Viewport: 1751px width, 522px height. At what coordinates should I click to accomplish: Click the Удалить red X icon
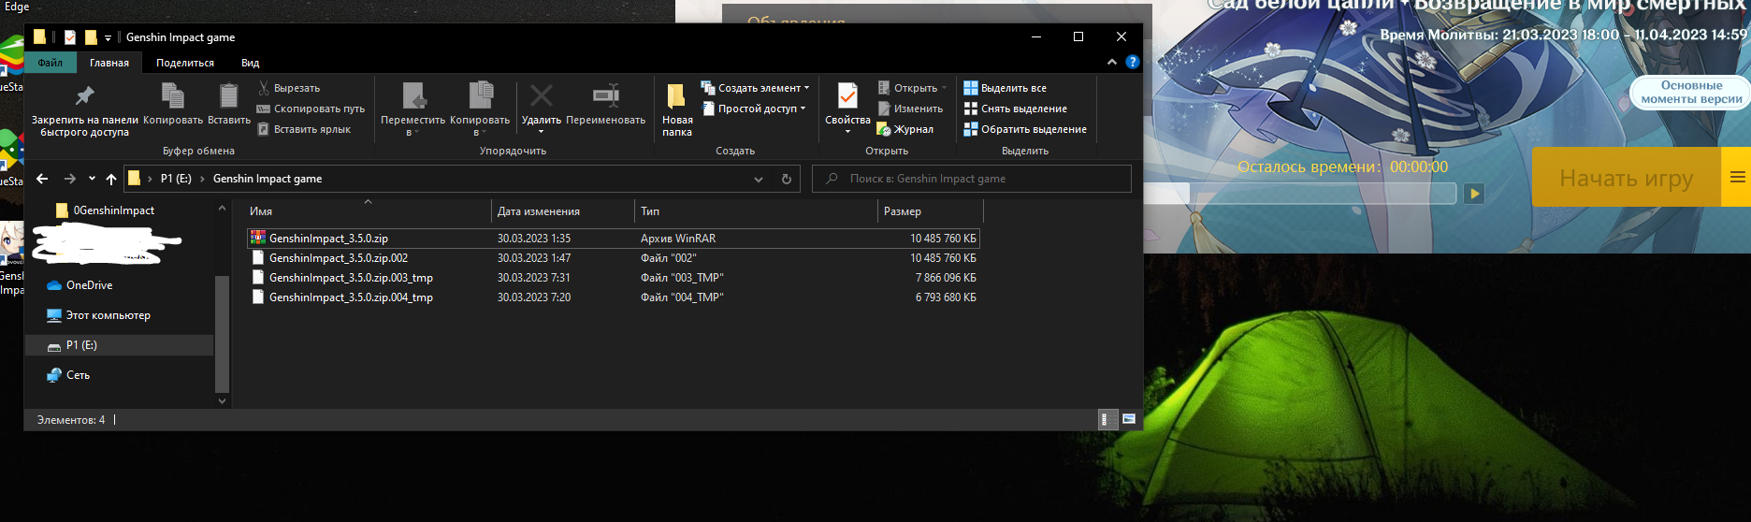542,95
